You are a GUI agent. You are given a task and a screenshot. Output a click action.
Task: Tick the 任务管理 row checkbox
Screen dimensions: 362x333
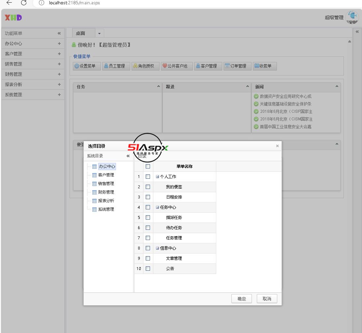click(148, 238)
